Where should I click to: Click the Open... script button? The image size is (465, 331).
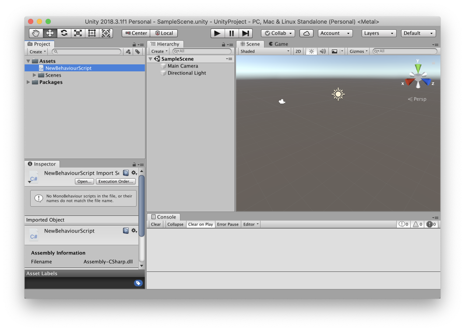tap(85, 182)
